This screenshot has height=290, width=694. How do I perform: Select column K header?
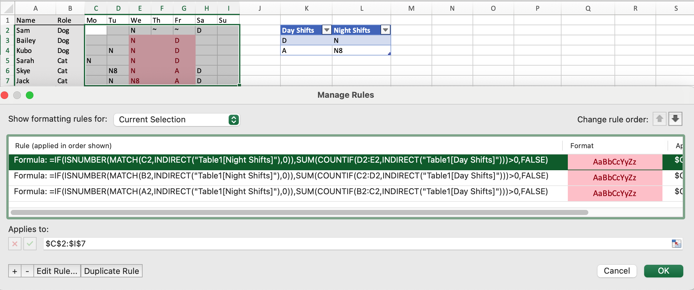tap(306, 9)
